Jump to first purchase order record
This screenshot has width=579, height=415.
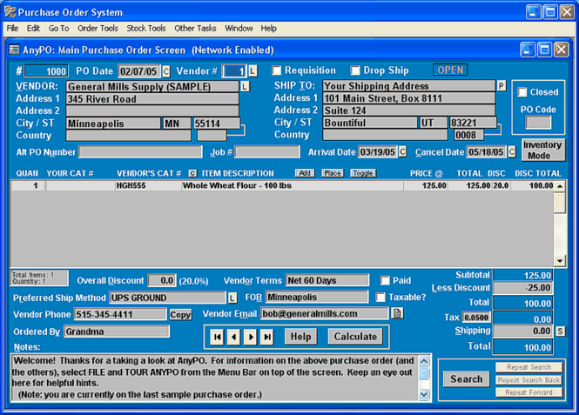pos(217,337)
